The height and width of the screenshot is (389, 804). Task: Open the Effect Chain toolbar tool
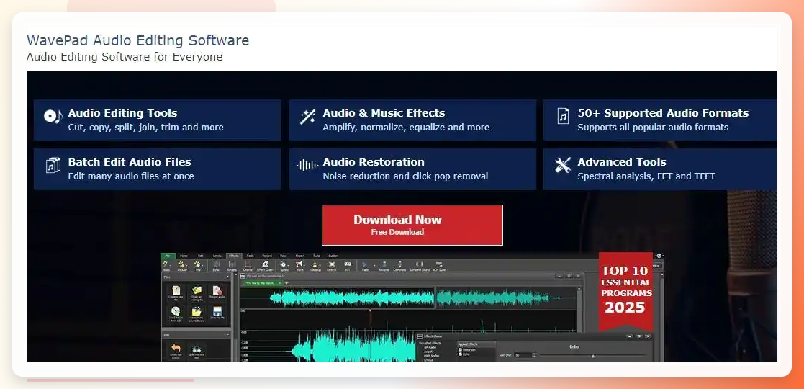(265, 267)
